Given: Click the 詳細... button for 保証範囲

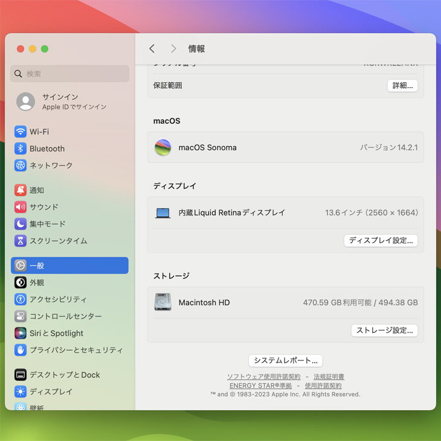Looking at the screenshot, I should coord(402,86).
